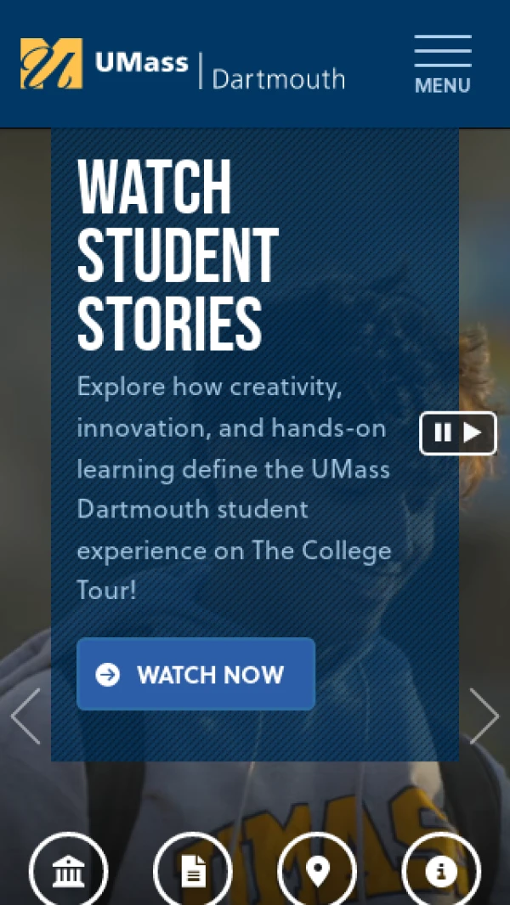
Task: Open the institution building circle icon
Action: click(68, 870)
